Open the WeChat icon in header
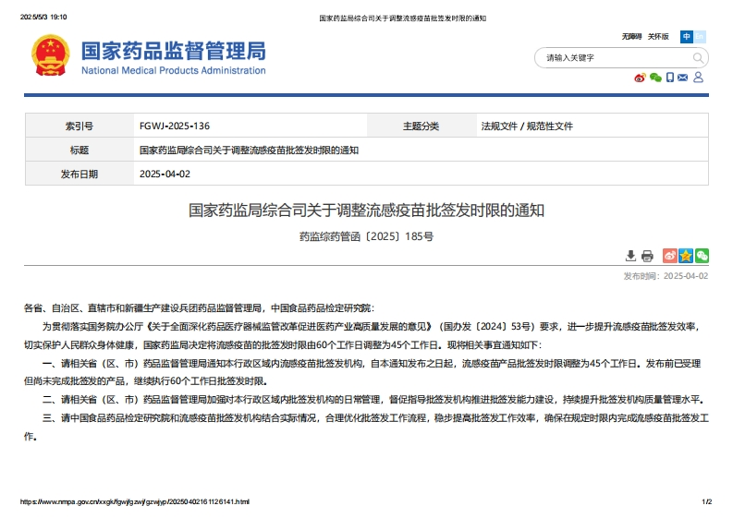This screenshot has width=733, height=518. [x=655, y=78]
